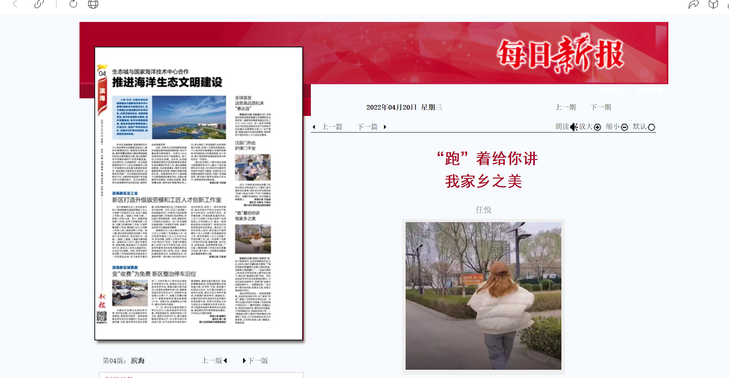729x378 pixels.
Task: Click headline 推进海洋生态文明建设 on the page preview
Action: pos(167,82)
